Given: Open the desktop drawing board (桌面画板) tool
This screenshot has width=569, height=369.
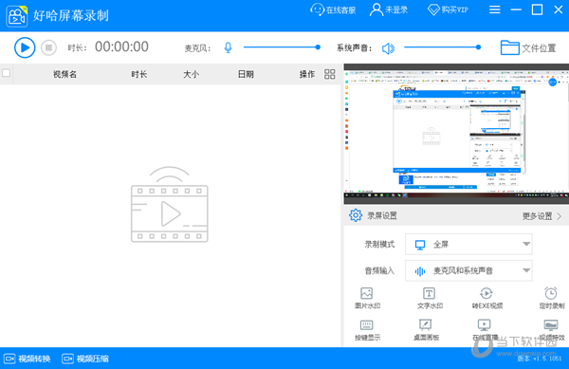Looking at the screenshot, I should pos(426,330).
